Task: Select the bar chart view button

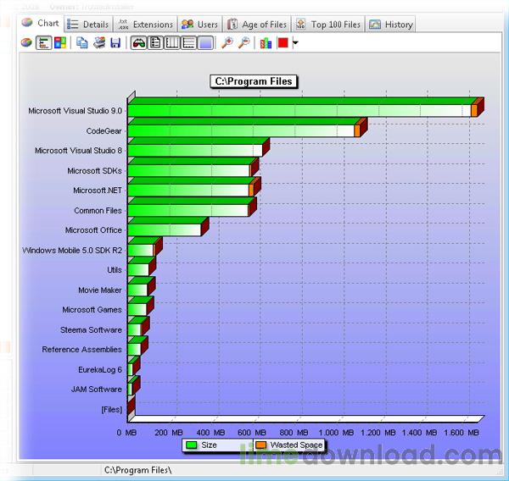Action: [44, 43]
